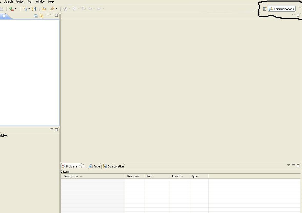Switch to the Communications perspective
Screen dimensions: 302x213
point(281,9)
